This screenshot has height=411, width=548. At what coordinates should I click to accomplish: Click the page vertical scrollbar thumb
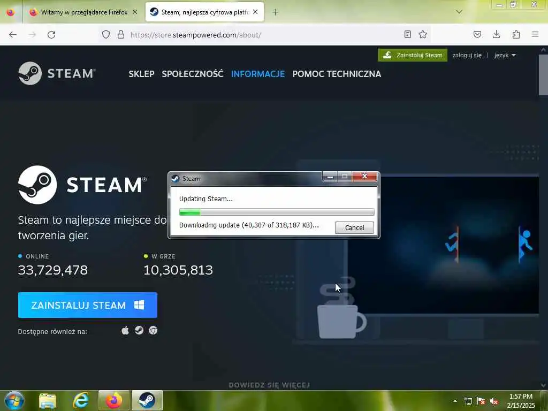point(543,74)
